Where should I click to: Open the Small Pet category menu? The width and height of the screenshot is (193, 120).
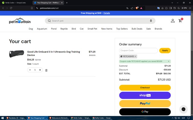pyautogui.click(x=92, y=29)
